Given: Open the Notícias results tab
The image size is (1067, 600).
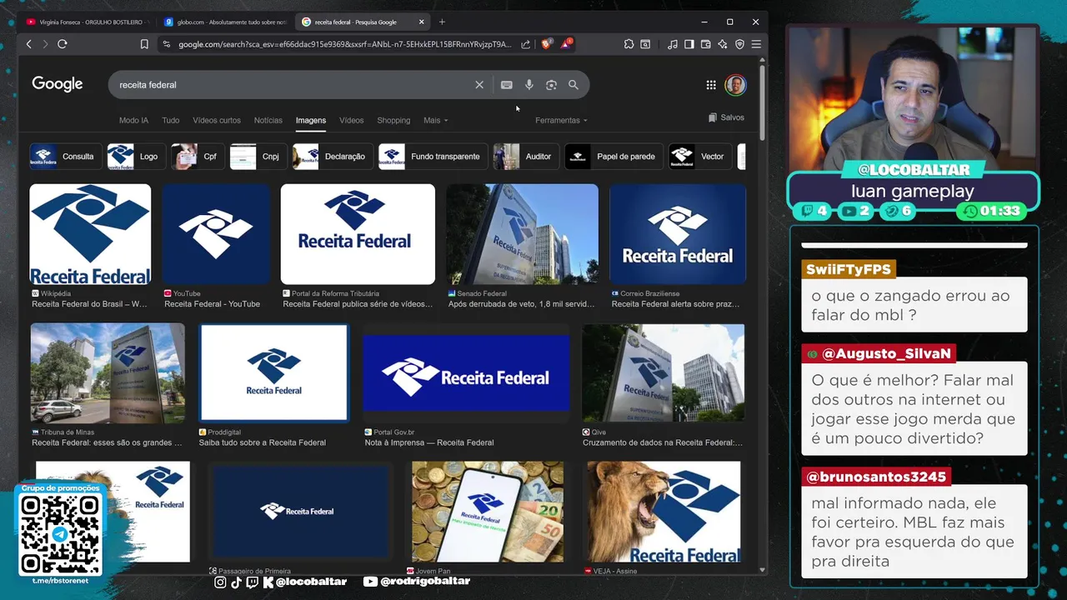Looking at the screenshot, I should pyautogui.click(x=268, y=120).
